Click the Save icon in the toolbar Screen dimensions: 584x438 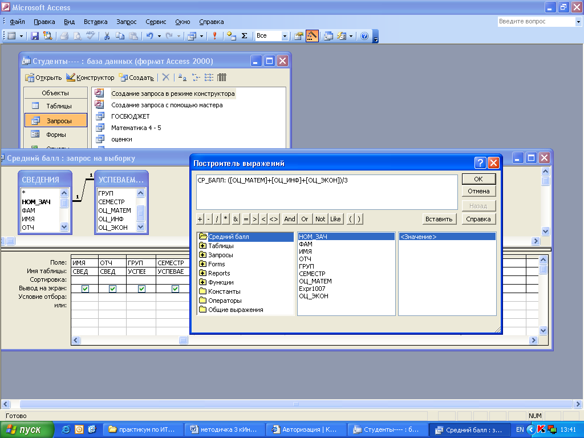pyautogui.click(x=35, y=36)
